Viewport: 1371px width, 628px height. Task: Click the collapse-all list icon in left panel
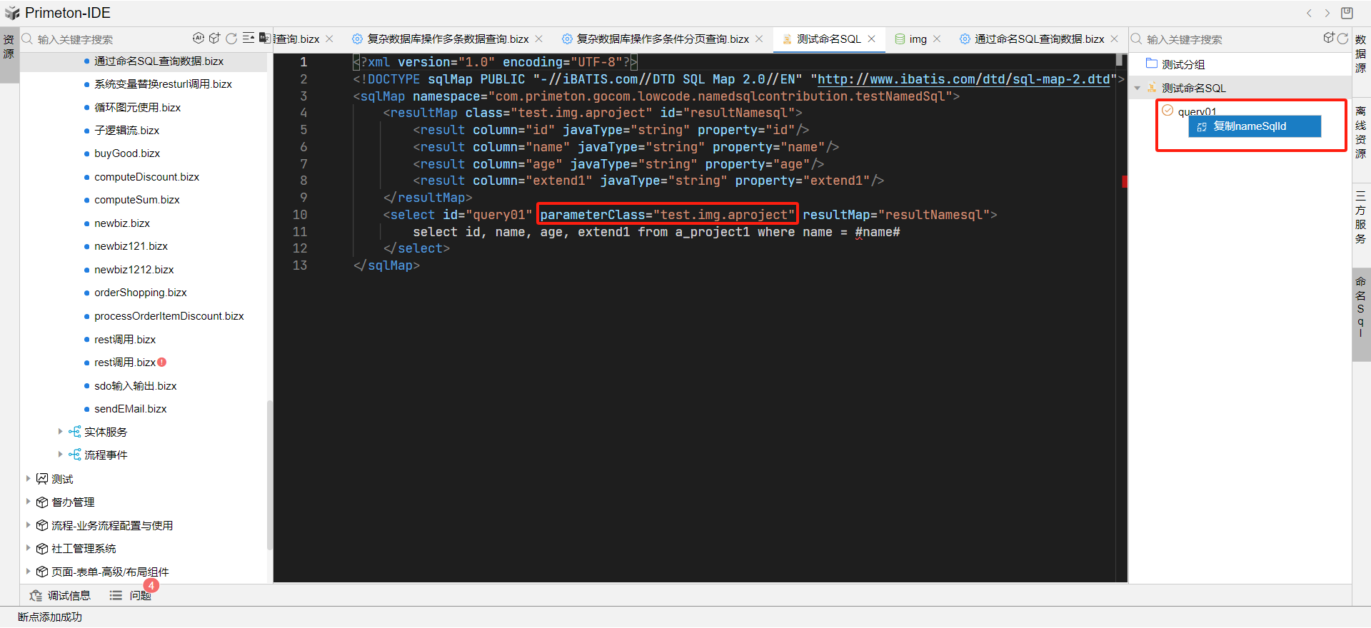[x=248, y=39]
